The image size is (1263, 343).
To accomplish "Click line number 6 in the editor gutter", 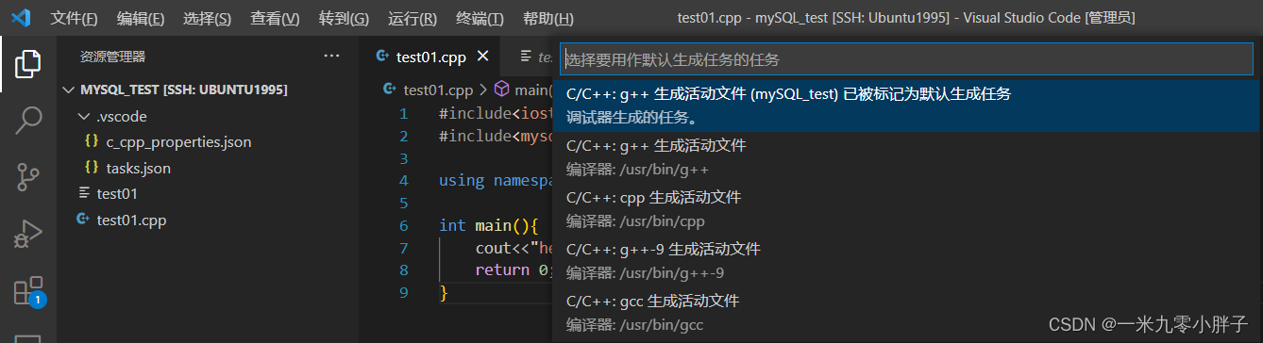I will tap(403, 225).
